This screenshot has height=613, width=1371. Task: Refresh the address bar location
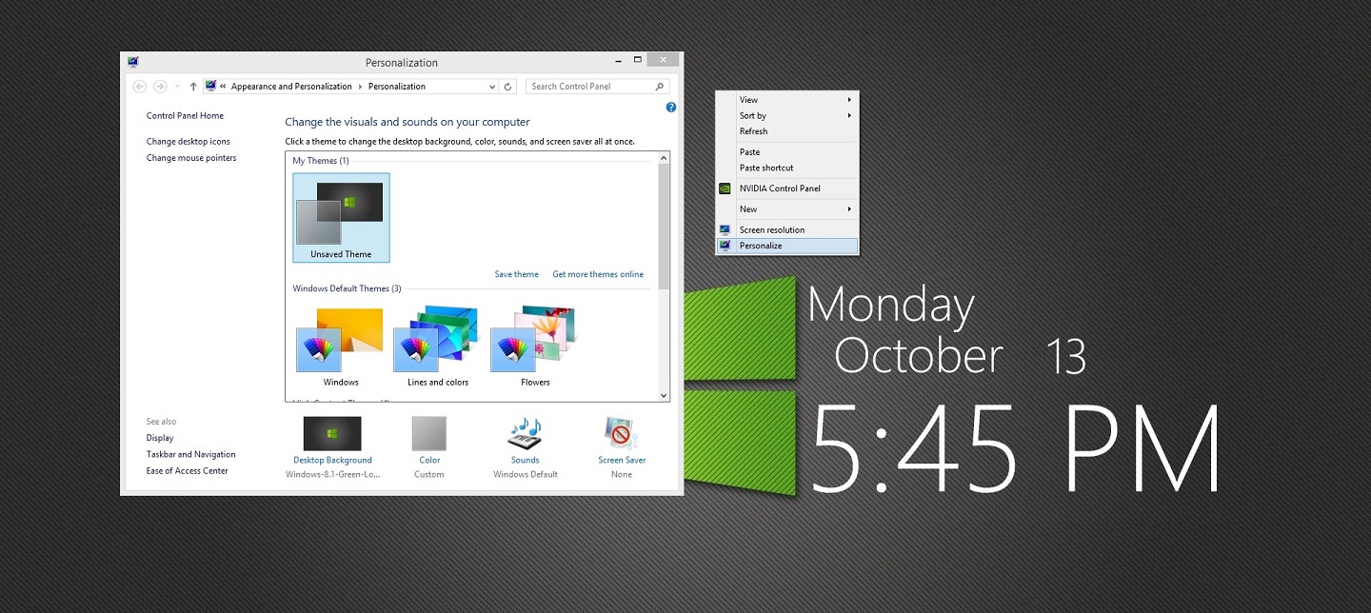point(508,87)
